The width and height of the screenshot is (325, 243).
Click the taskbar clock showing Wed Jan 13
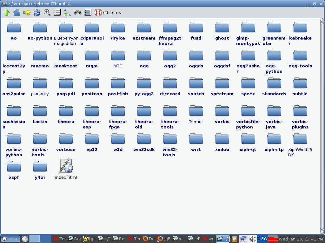click(301, 239)
